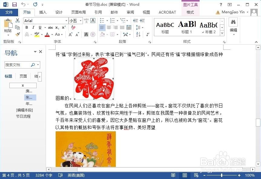Click Clear Formatting eraser icon
Viewport: 261px width, 179px height.
point(73,27)
